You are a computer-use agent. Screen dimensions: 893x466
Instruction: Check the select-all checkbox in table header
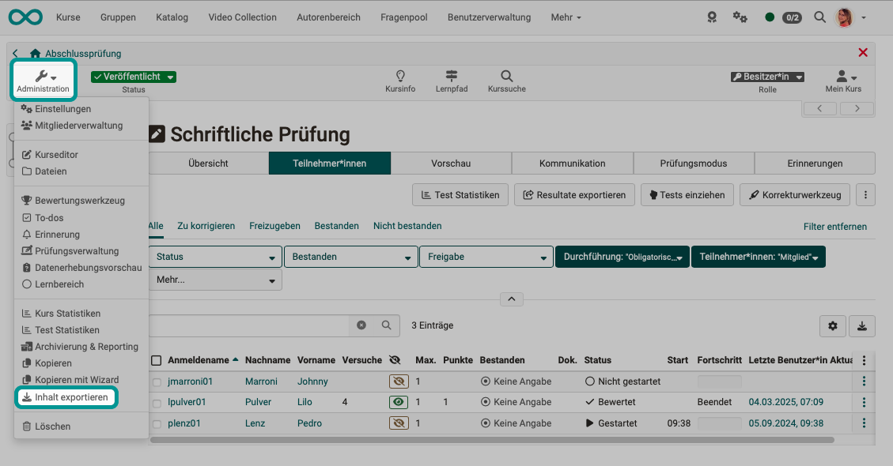coord(154,359)
